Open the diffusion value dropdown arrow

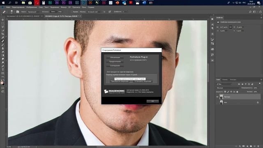(127, 12)
